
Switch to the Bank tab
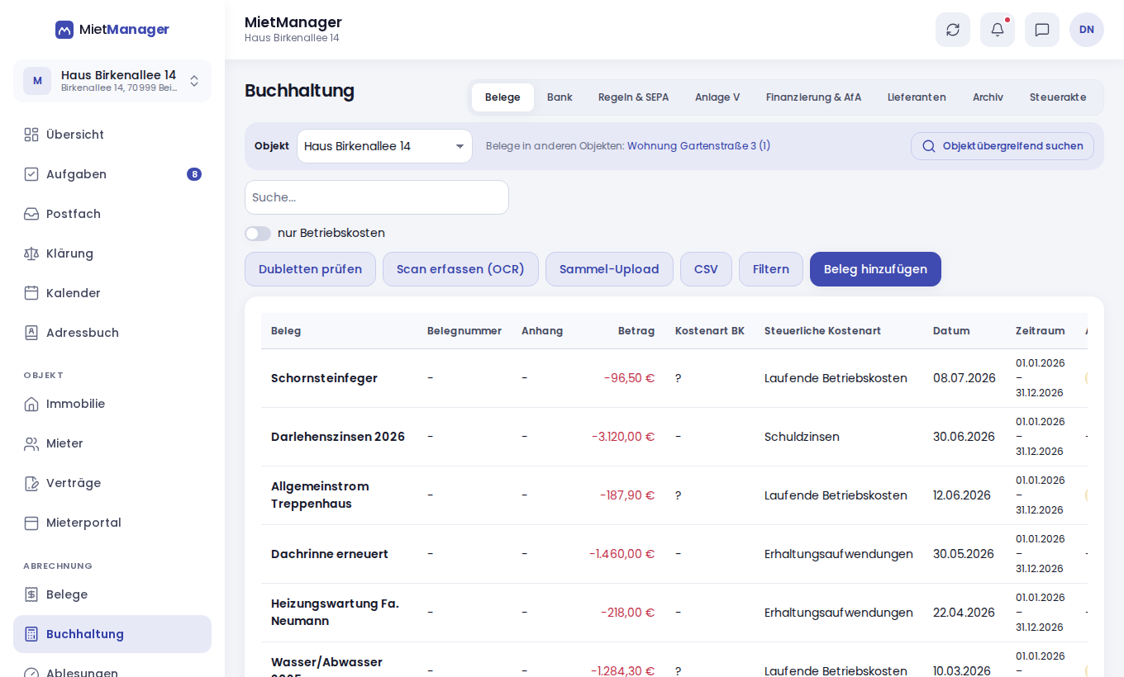[x=560, y=97]
